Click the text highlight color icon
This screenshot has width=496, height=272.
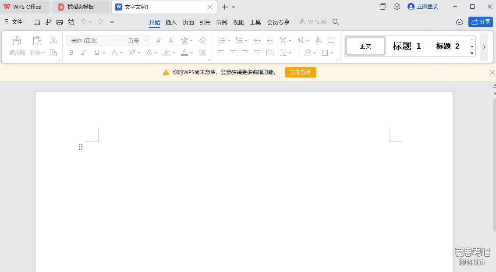(167, 53)
